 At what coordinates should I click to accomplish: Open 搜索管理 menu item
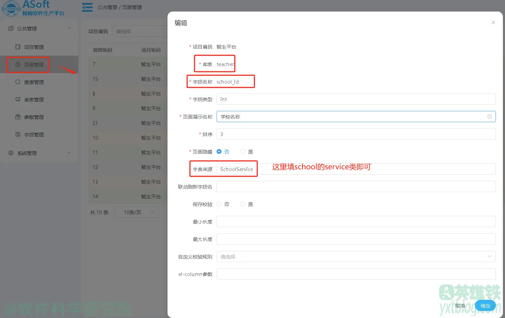39,82
